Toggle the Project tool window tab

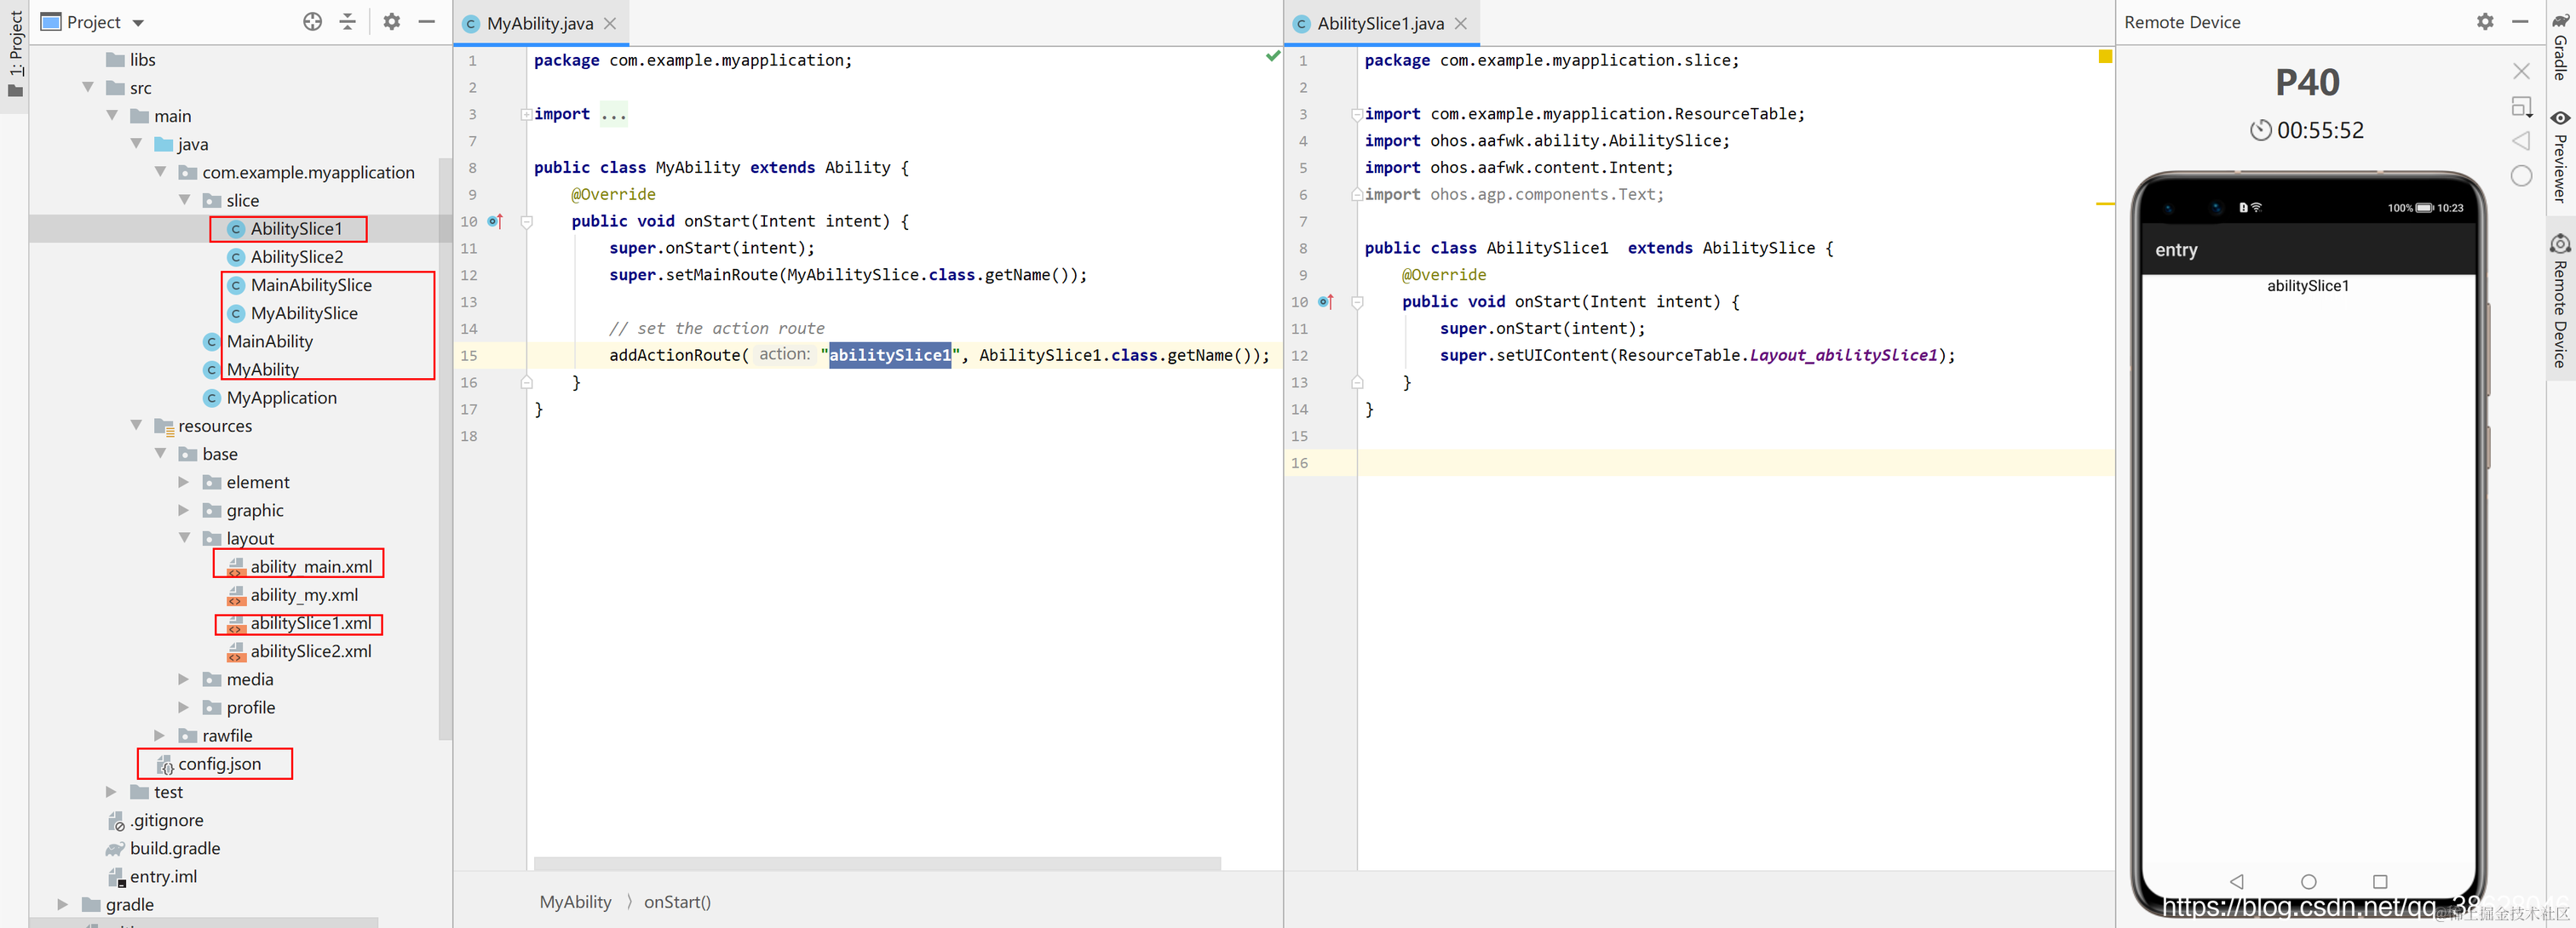tap(15, 52)
